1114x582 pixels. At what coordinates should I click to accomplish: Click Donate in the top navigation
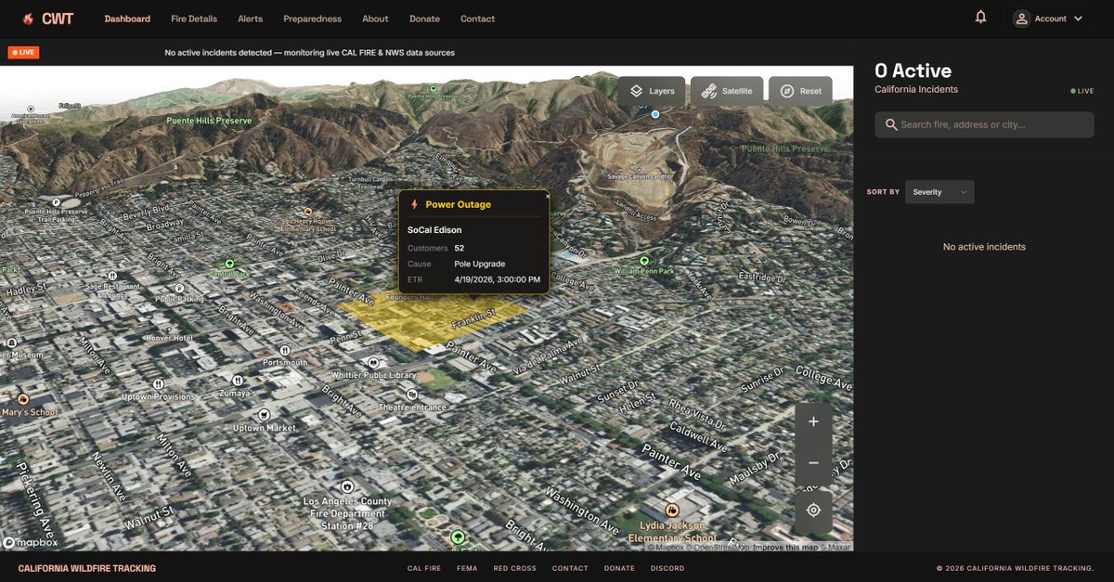(425, 19)
